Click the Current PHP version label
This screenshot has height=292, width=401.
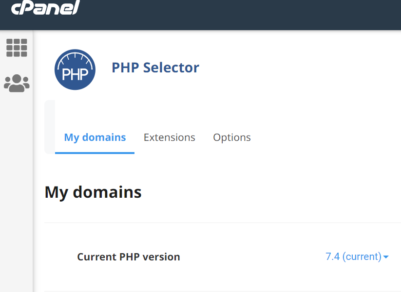tap(129, 257)
